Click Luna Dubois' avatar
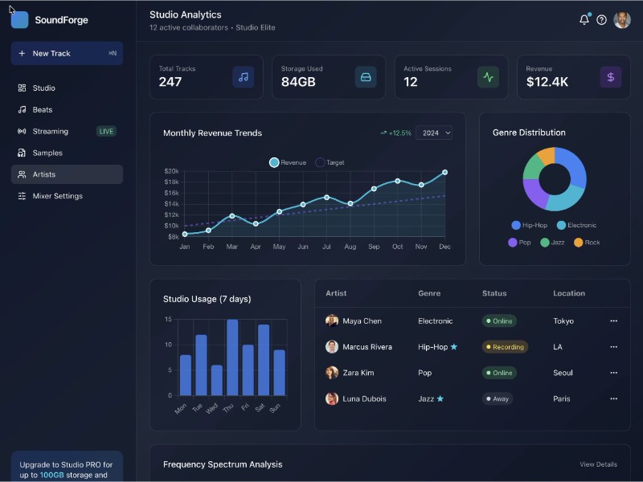The image size is (643, 482). (x=332, y=398)
